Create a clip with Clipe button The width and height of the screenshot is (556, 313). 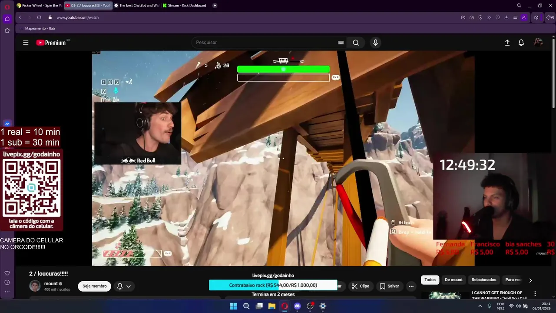pyautogui.click(x=361, y=286)
